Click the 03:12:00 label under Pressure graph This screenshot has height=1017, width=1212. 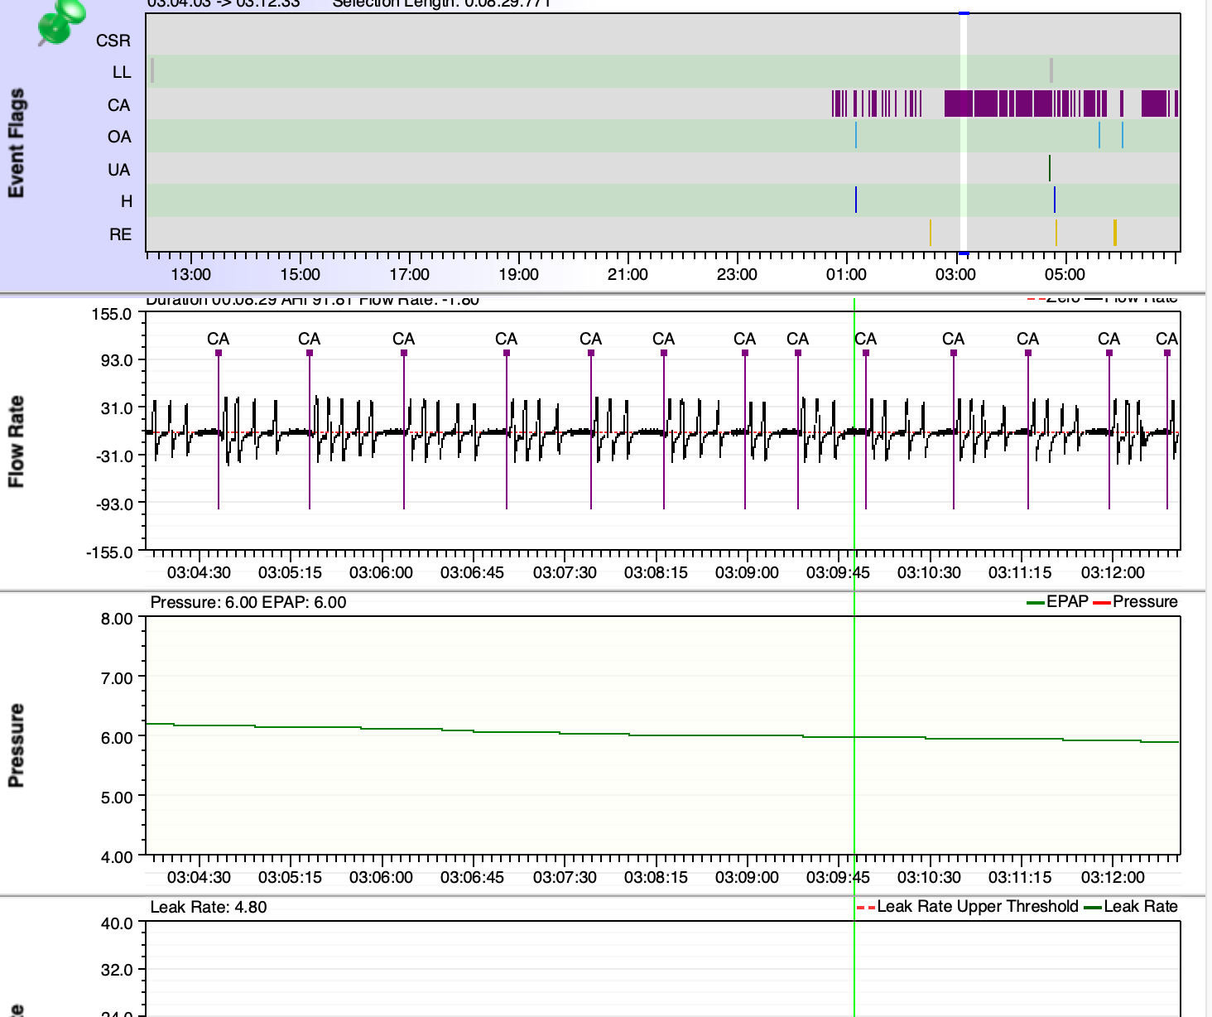tap(1113, 877)
